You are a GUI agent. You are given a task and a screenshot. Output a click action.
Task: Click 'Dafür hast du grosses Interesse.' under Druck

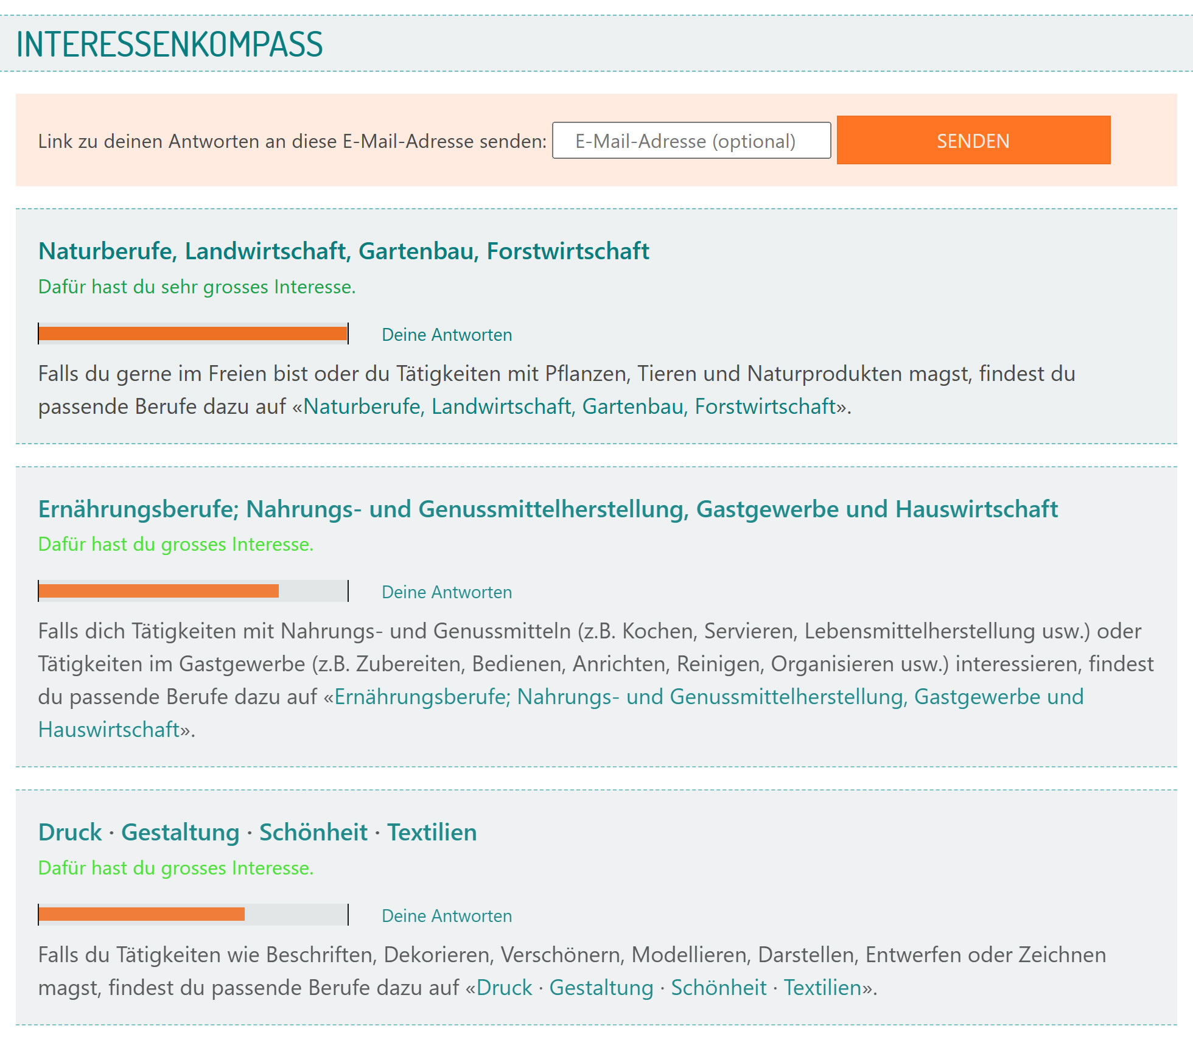(x=176, y=868)
